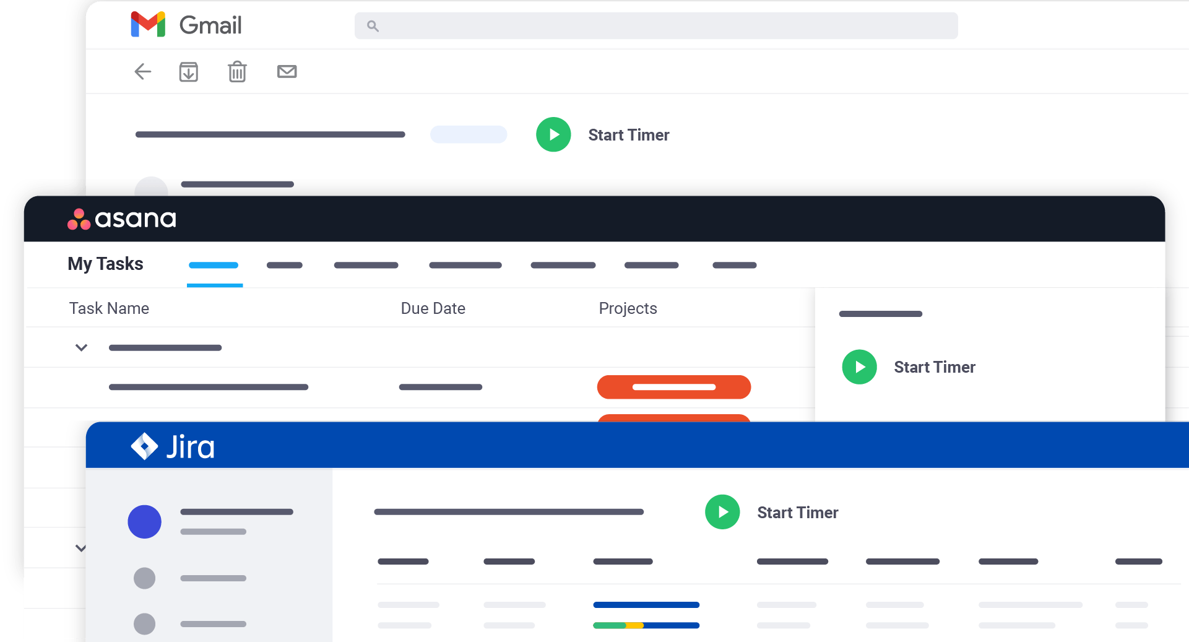Open My Tasks heading in Asana
Screen dimensions: 1189x642
(105, 264)
